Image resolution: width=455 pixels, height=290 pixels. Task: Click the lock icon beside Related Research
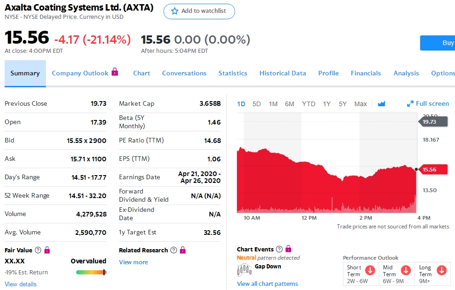[183, 250]
